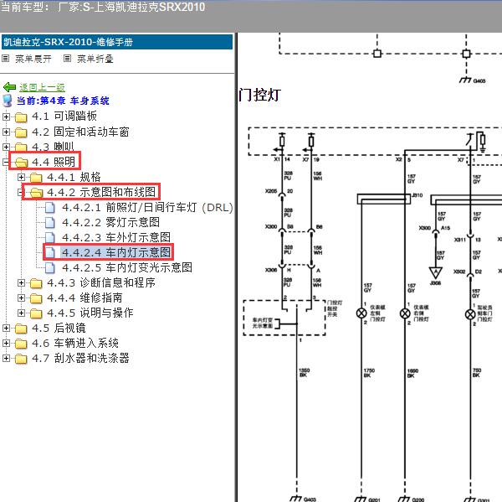The width and height of the screenshot is (502, 502).
Task: Click the 4.4.2.1 document icon
Action: [50, 208]
